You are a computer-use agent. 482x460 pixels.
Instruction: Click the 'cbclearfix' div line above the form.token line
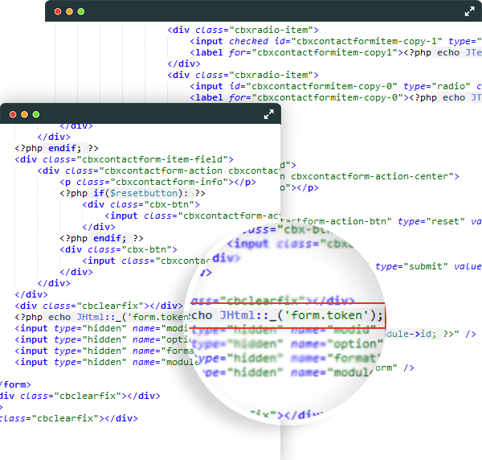coord(99,306)
